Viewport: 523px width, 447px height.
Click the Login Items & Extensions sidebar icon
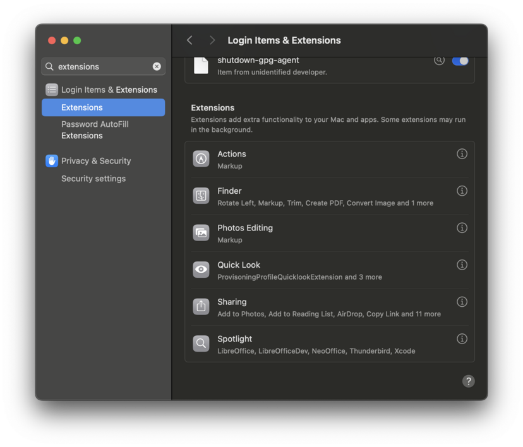click(x=51, y=90)
